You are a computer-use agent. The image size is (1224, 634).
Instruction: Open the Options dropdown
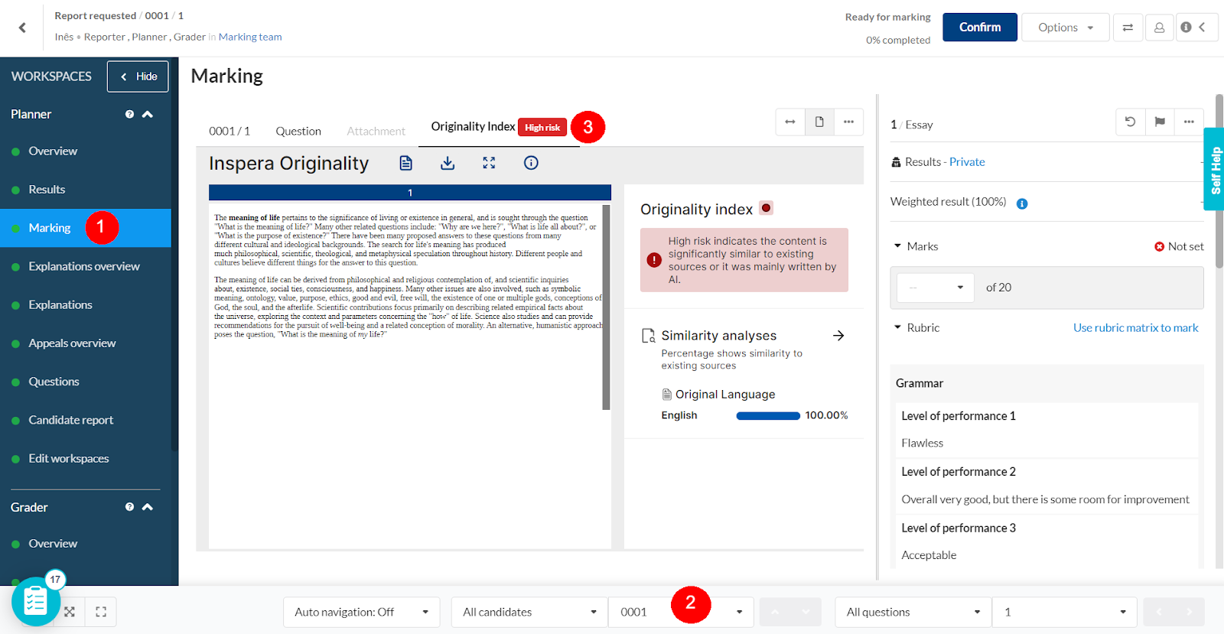(x=1065, y=28)
